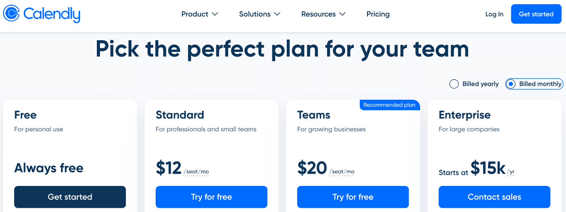
Task: Click Try for free on the Standard plan
Action: (211, 197)
